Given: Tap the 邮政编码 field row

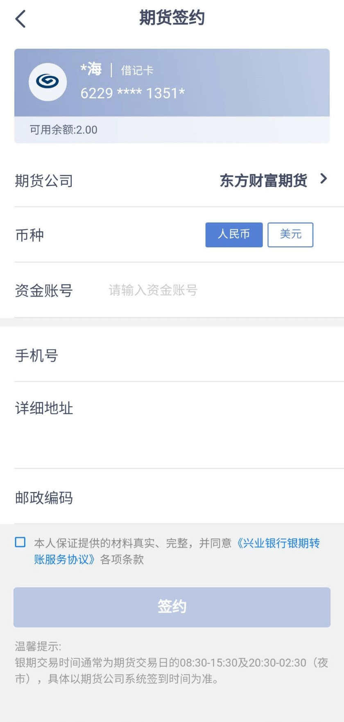Looking at the screenshot, I should pyautogui.click(x=172, y=498).
